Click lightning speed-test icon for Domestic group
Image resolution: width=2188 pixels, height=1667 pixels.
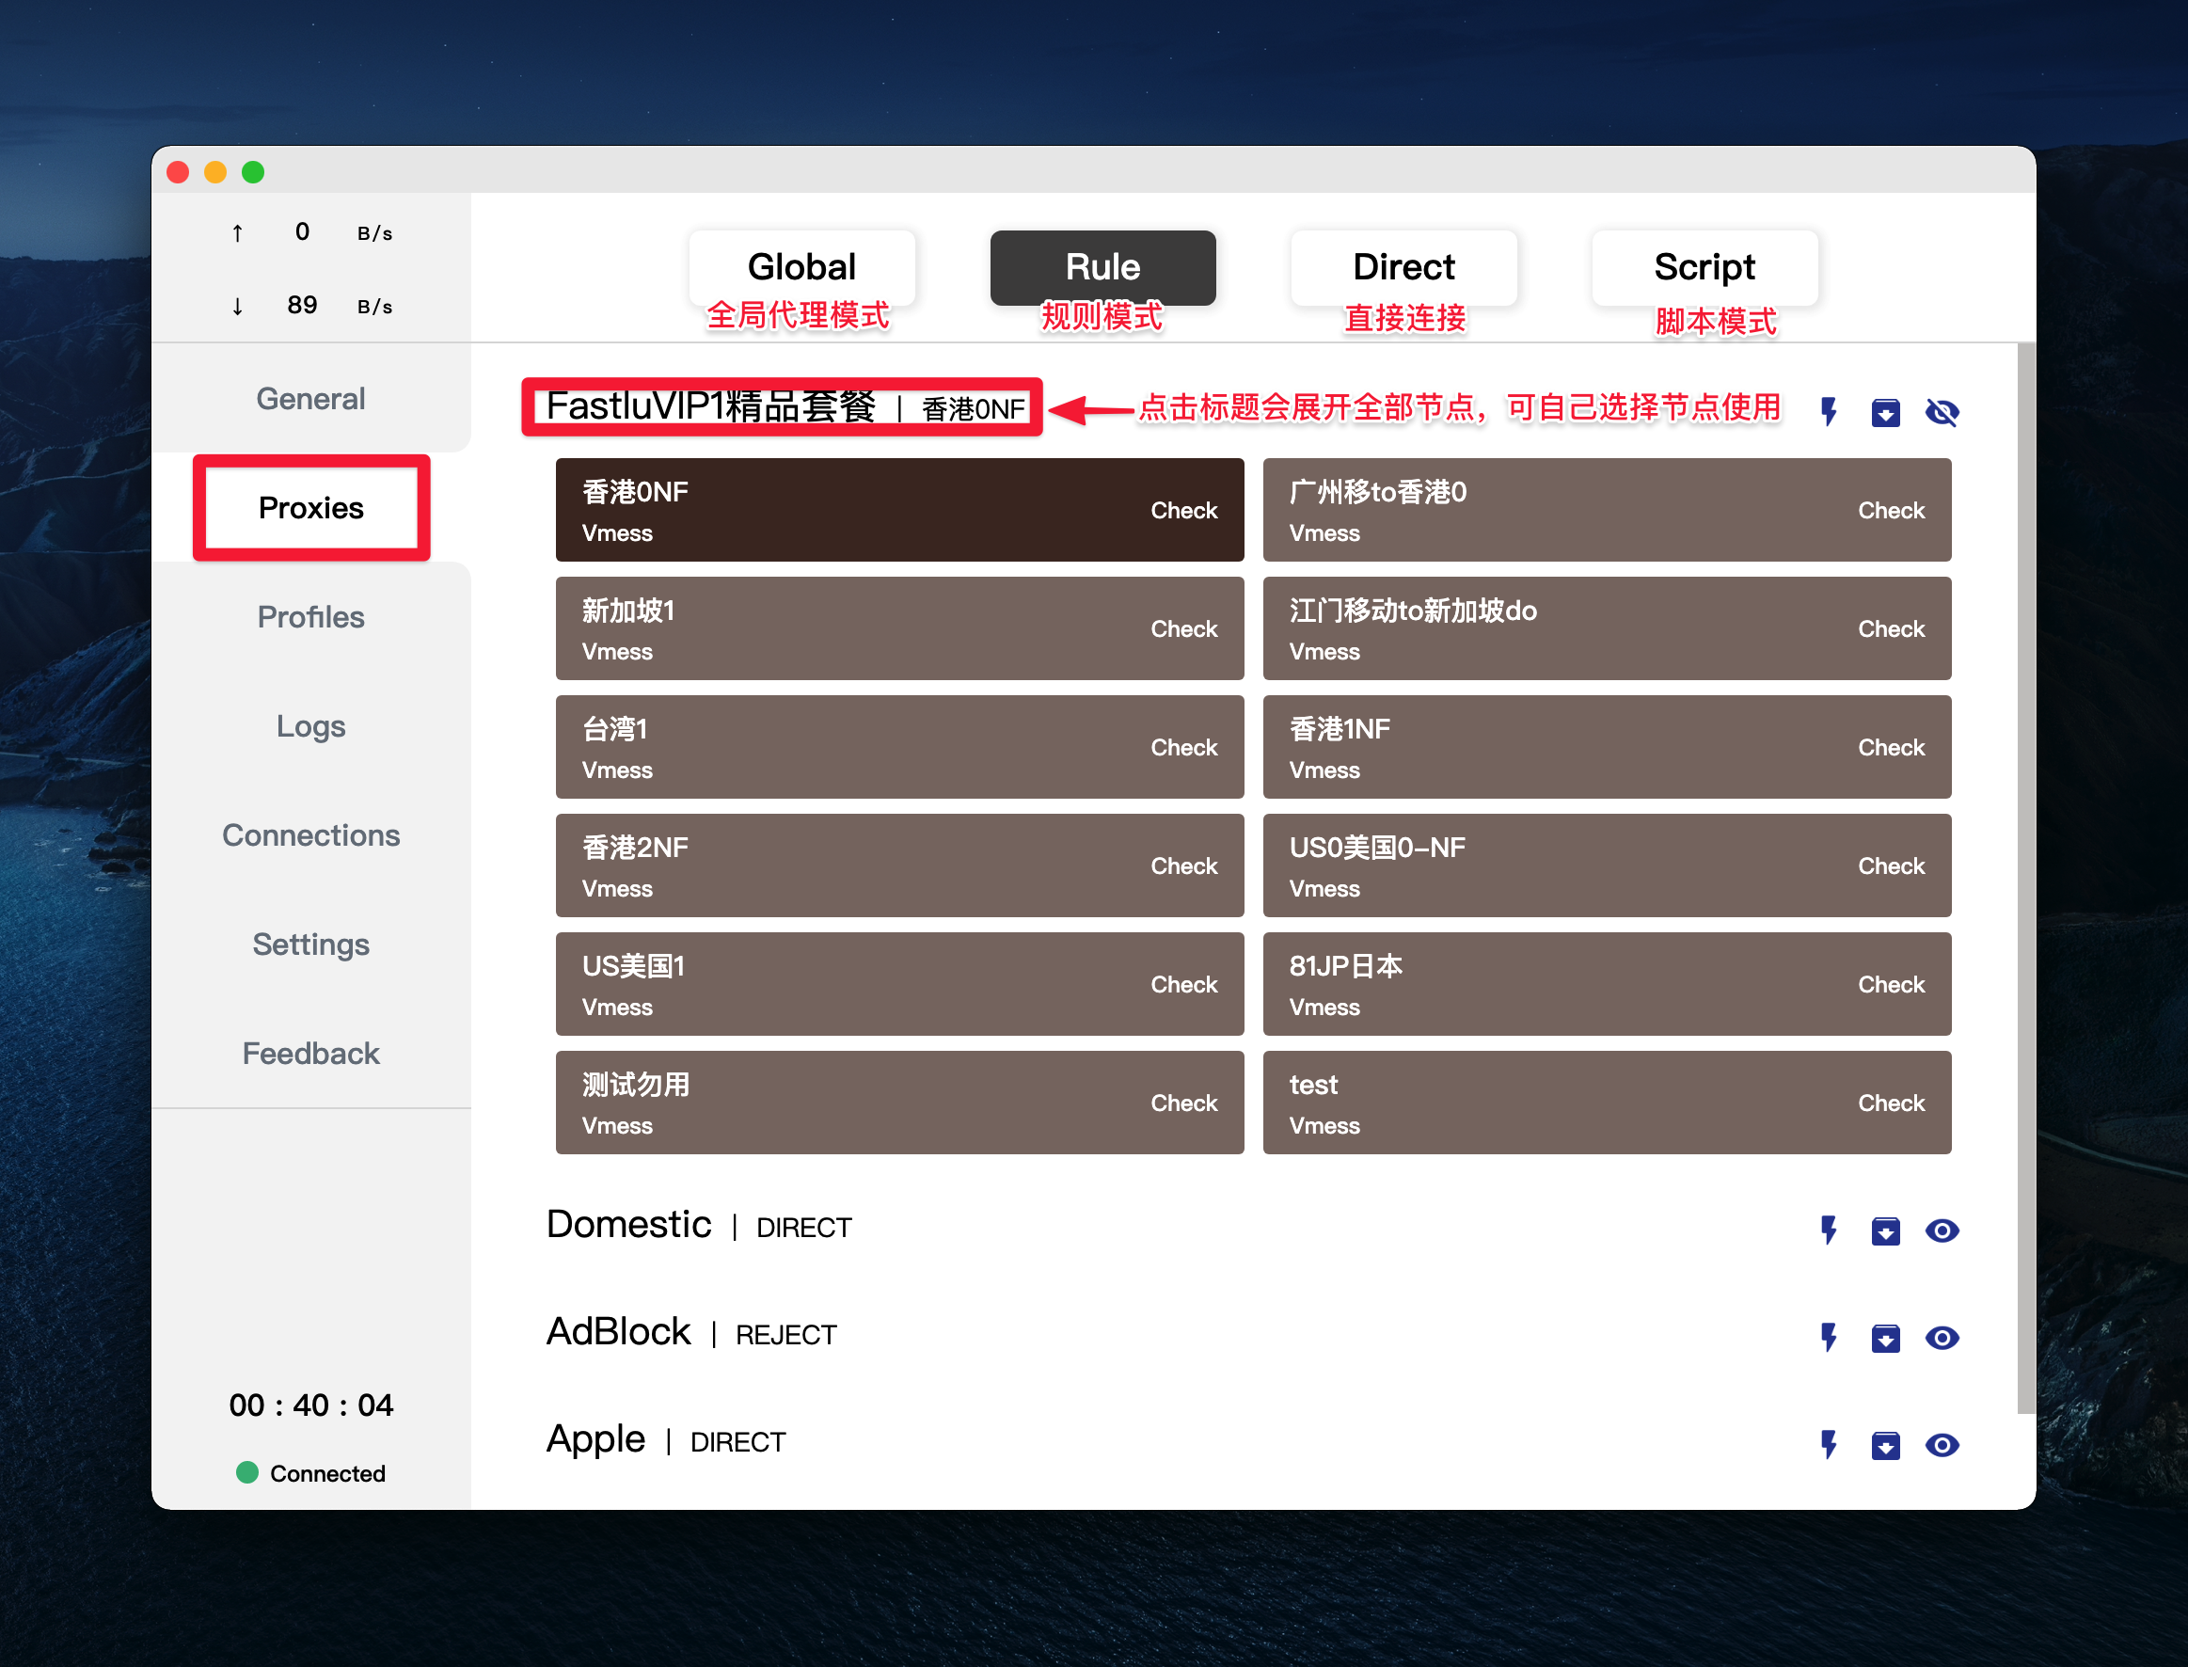[x=1828, y=1230]
